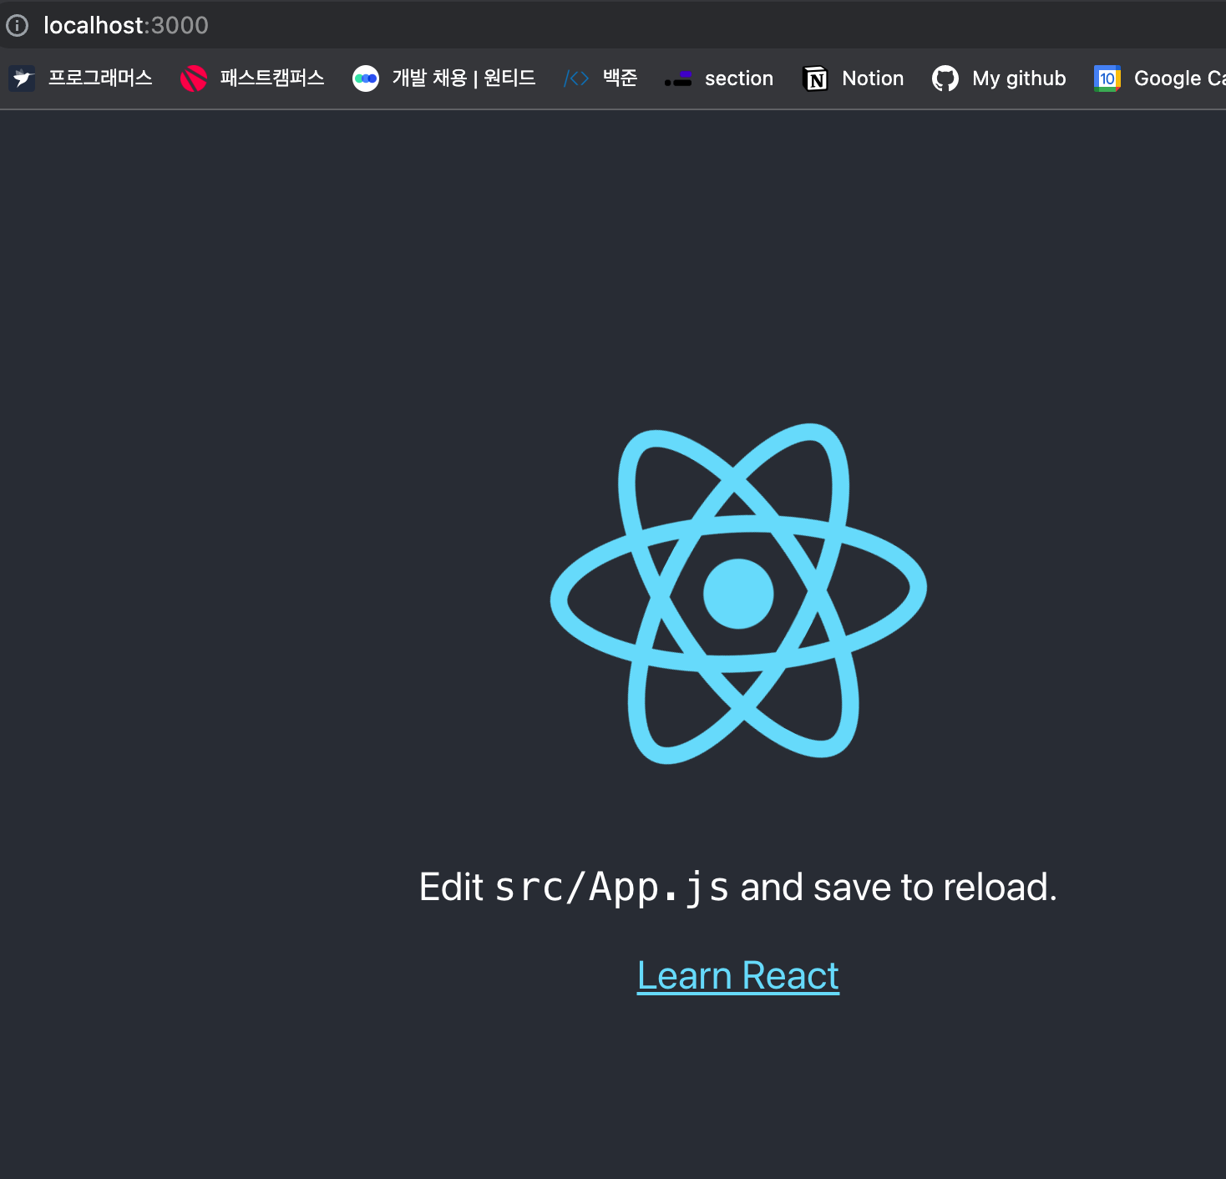The image size is (1226, 1179).
Task: Click the spinning React logo
Action: tap(738, 594)
